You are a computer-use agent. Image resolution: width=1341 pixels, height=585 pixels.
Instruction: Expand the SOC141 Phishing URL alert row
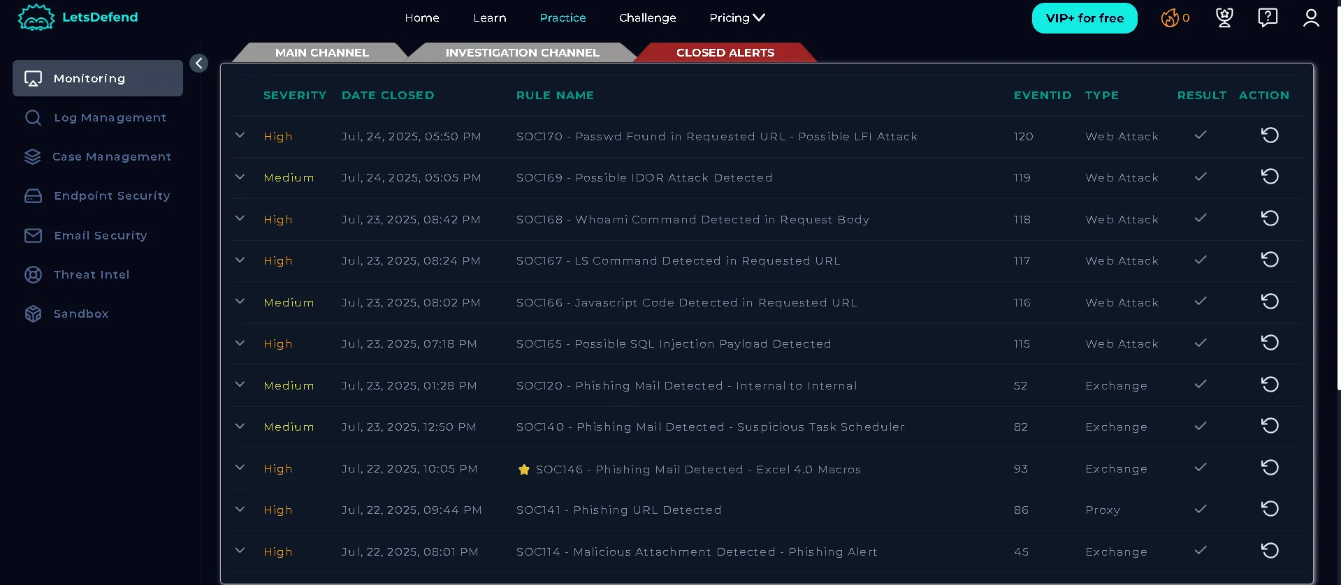(x=240, y=509)
